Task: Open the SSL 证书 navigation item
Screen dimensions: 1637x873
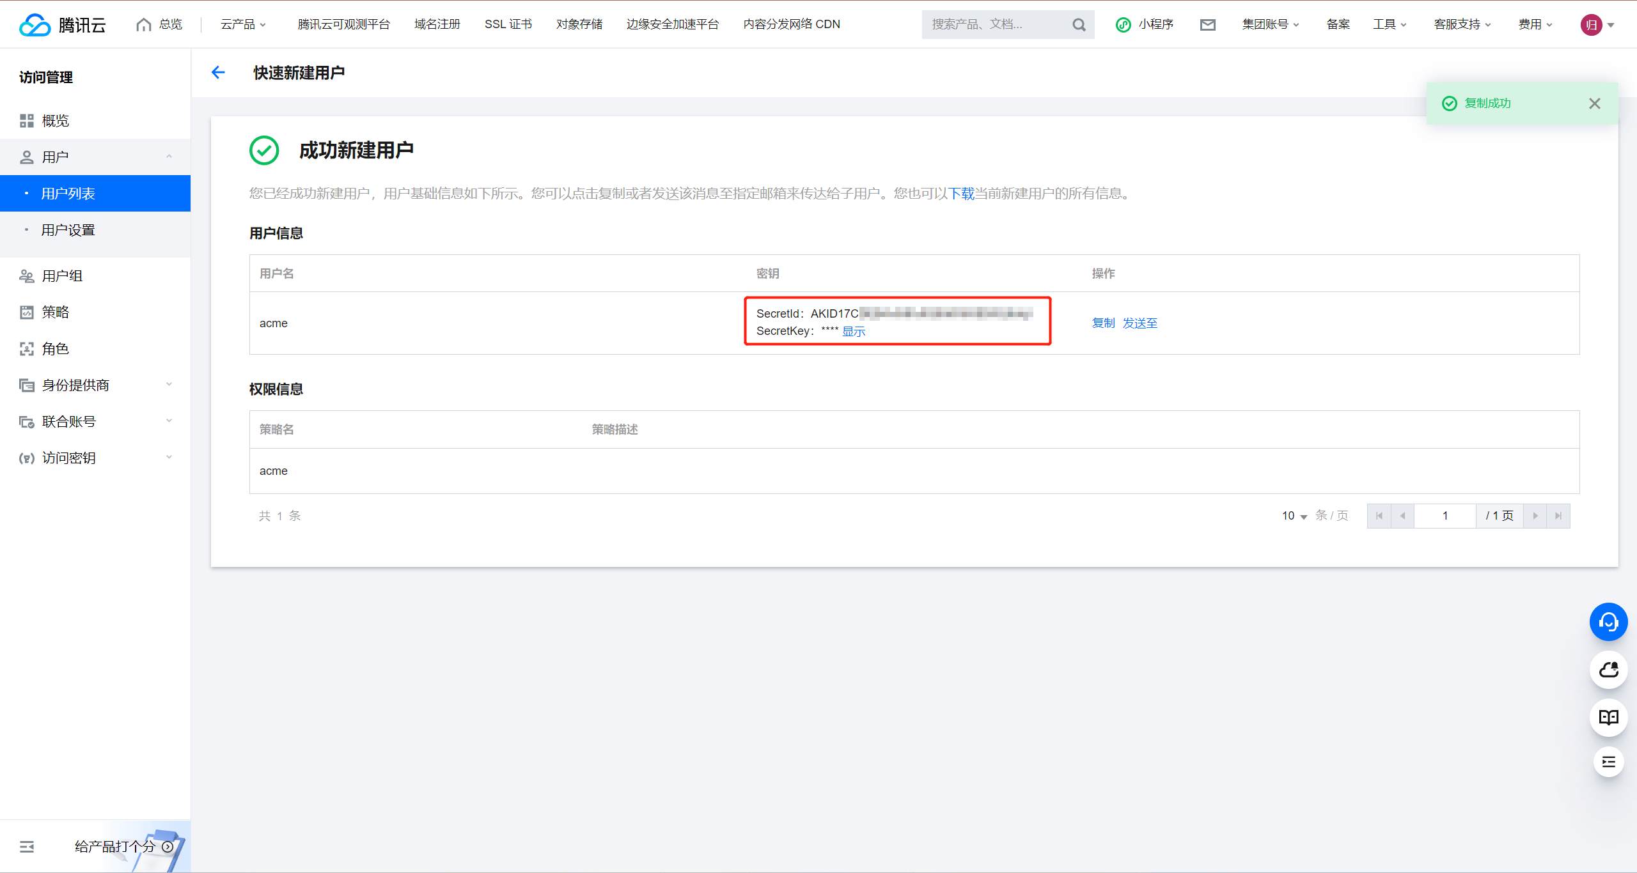Action: pyautogui.click(x=508, y=24)
